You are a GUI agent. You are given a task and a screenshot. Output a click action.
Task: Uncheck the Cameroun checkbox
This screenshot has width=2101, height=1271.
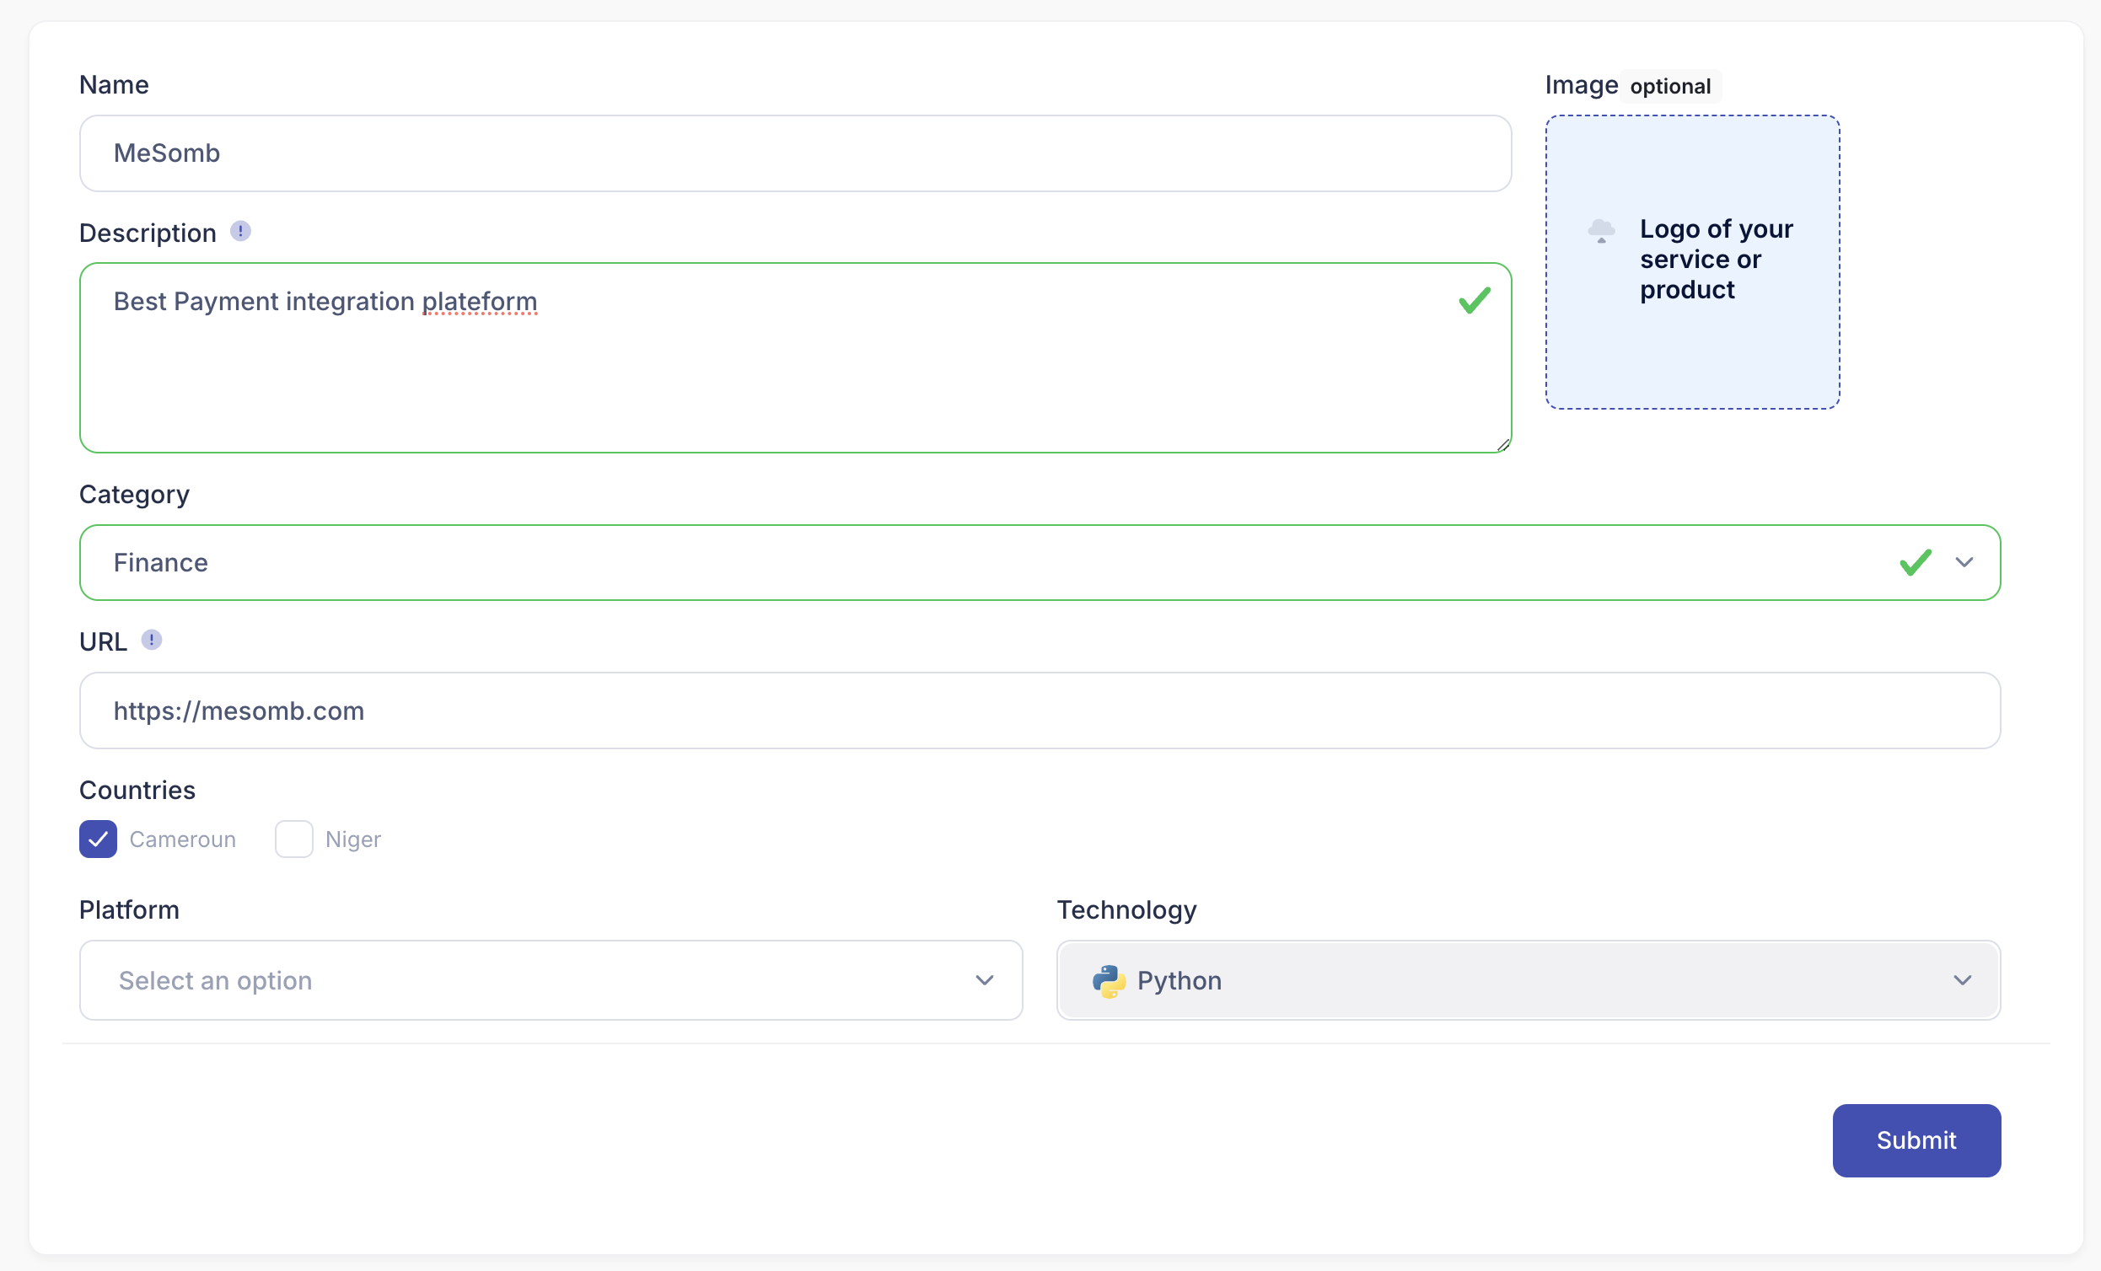[x=98, y=839]
